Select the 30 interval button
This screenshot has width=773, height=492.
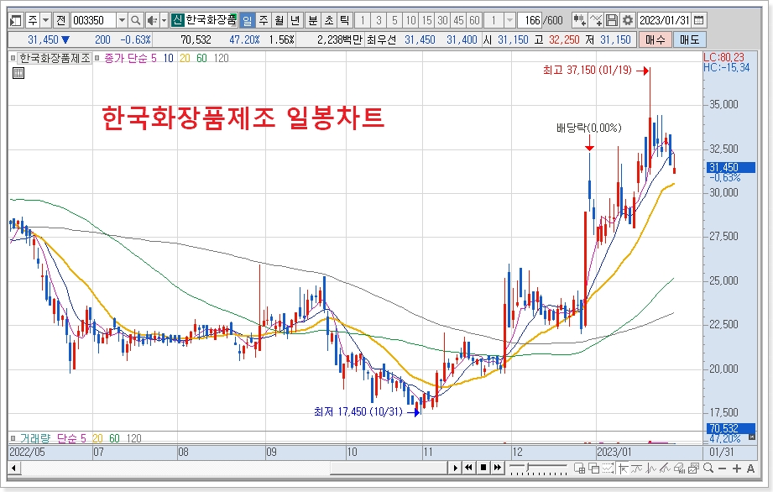[x=442, y=20]
